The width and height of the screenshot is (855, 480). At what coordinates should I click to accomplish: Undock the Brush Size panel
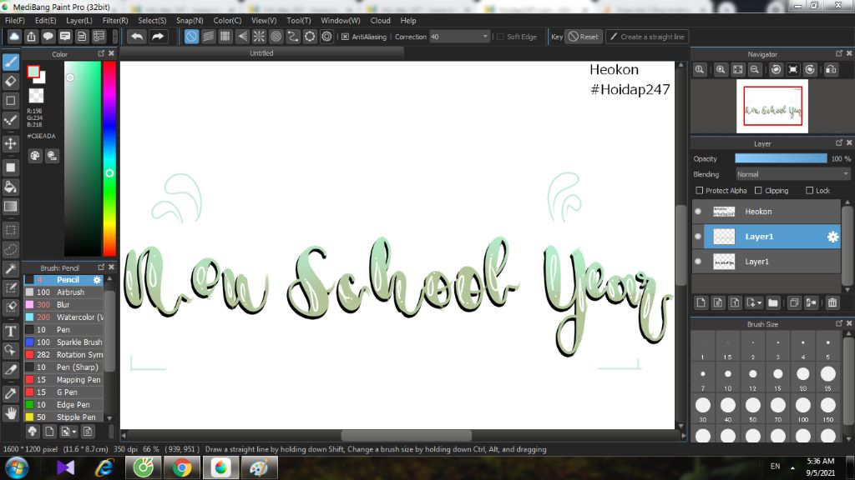839,323
